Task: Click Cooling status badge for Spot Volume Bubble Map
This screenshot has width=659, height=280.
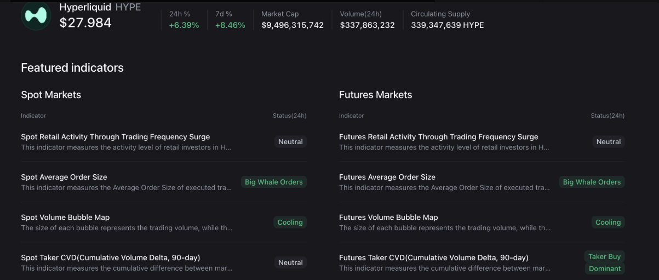Action: pos(290,222)
